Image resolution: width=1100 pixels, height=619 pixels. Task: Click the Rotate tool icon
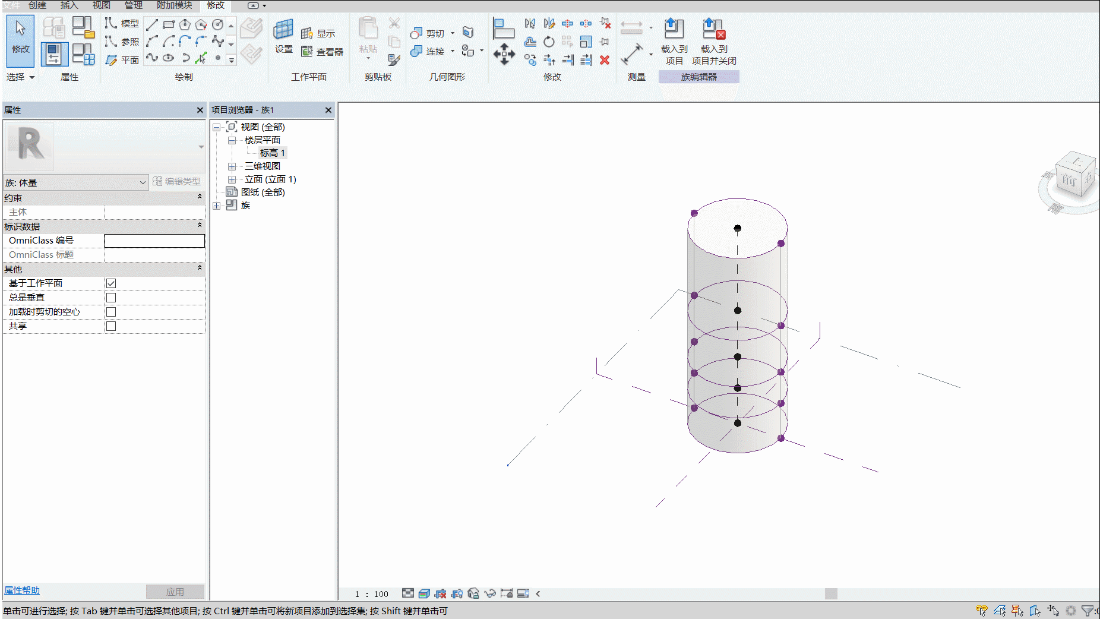tap(549, 42)
